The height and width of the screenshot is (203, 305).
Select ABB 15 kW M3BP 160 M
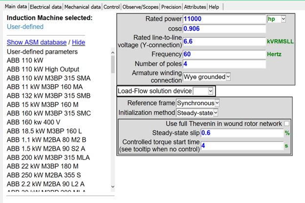[x=43, y=105]
